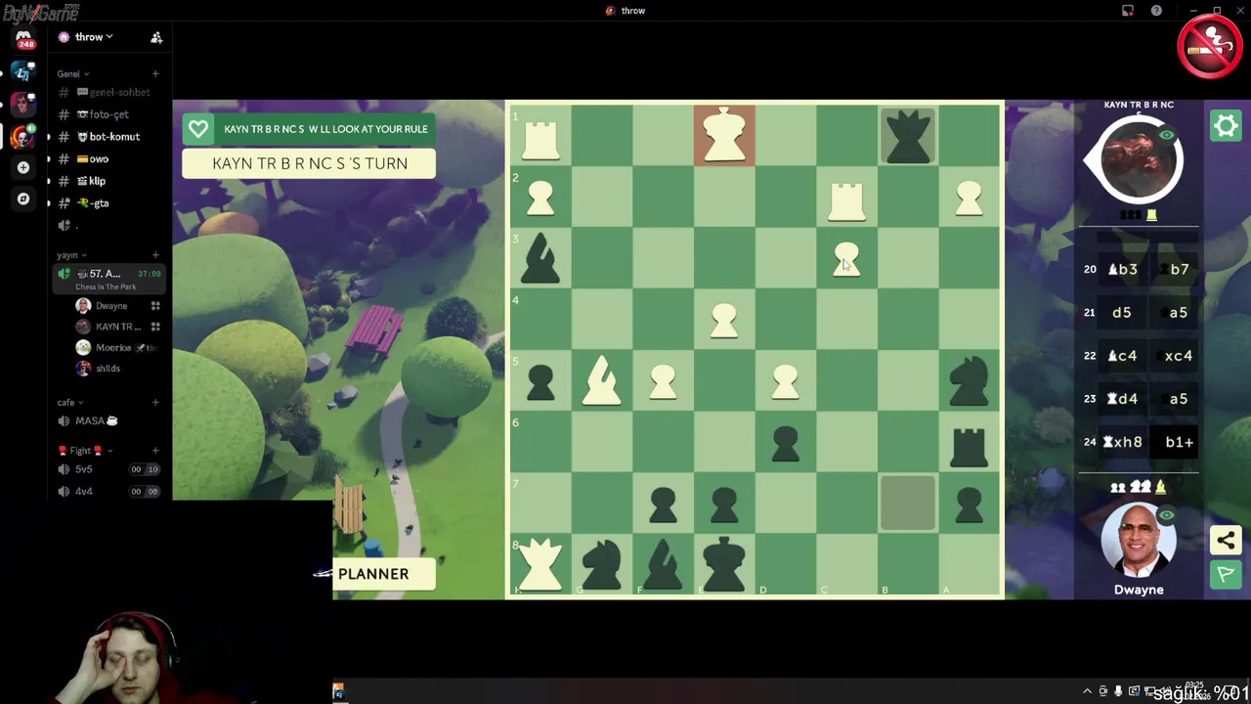1251x704 pixels.
Task: Select the black king on e8
Action: click(x=724, y=564)
